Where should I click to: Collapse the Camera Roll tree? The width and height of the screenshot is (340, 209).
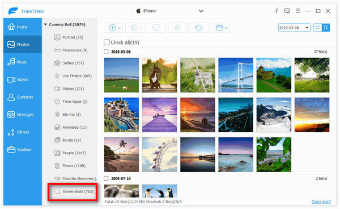[x=45, y=25]
